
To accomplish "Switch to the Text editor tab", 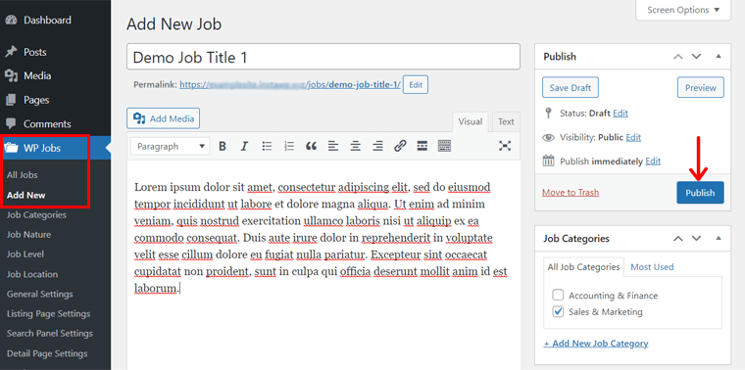I will pyautogui.click(x=506, y=122).
